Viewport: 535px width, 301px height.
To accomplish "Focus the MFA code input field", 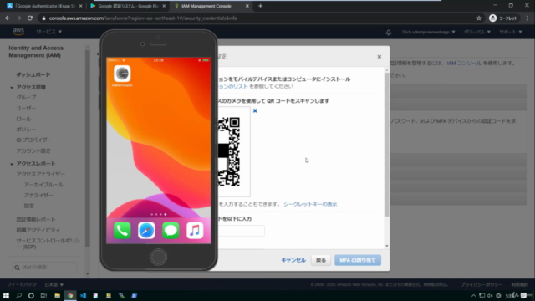I will 241,231.
